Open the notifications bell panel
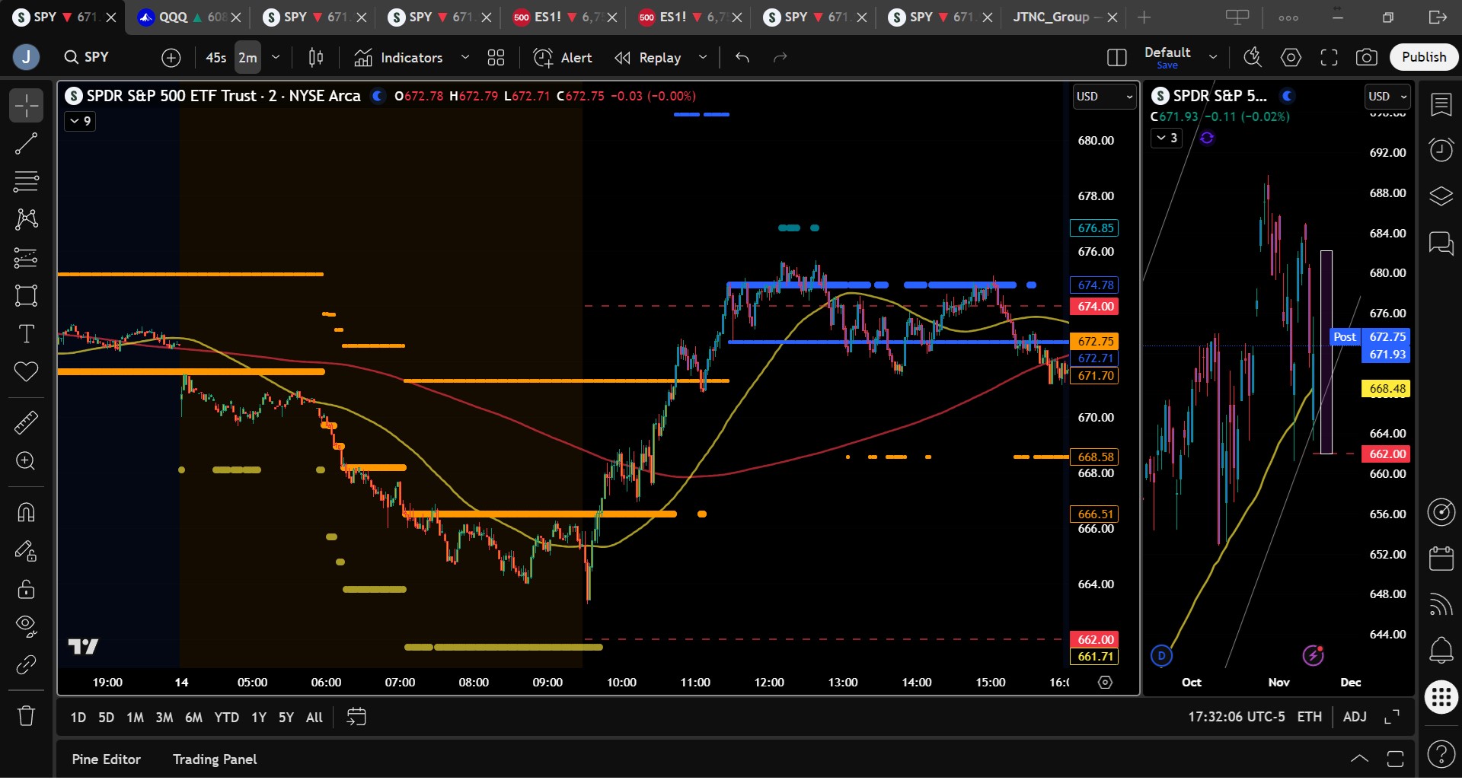 pos(1441,650)
